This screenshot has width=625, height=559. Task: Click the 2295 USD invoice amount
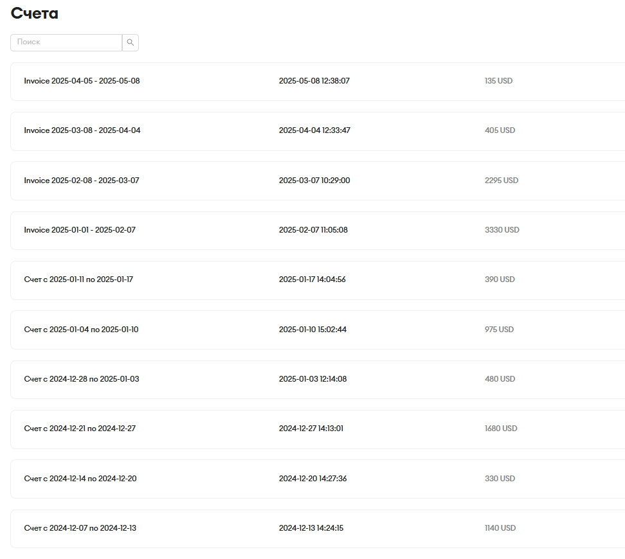click(x=502, y=181)
